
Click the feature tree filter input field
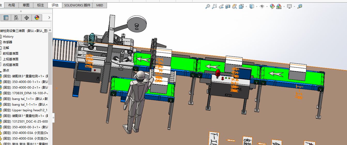[x=25, y=25]
